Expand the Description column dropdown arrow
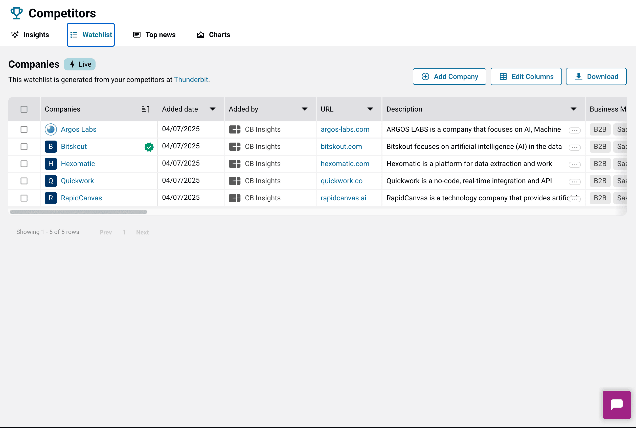Image resolution: width=636 pixels, height=428 pixels. pos(573,109)
